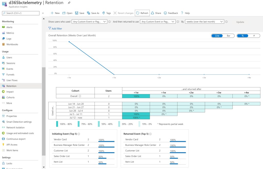
Task: Click the 100% - 80% legend swatch
Action: pos(57,124)
